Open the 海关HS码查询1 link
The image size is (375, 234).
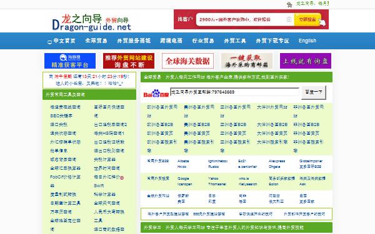click(109, 134)
